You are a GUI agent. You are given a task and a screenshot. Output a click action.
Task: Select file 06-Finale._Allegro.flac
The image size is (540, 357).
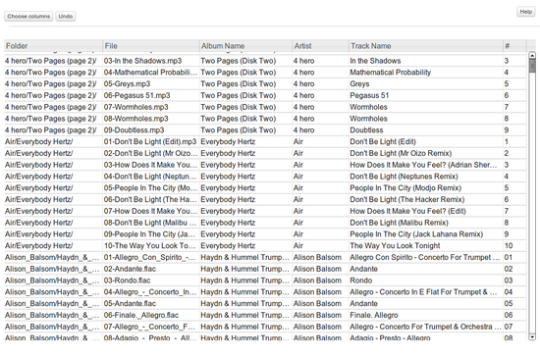tap(141, 315)
